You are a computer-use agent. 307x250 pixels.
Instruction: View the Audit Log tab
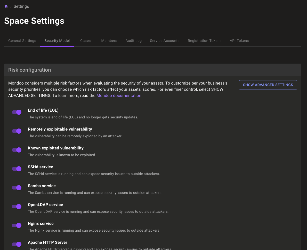pyautogui.click(x=133, y=41)
